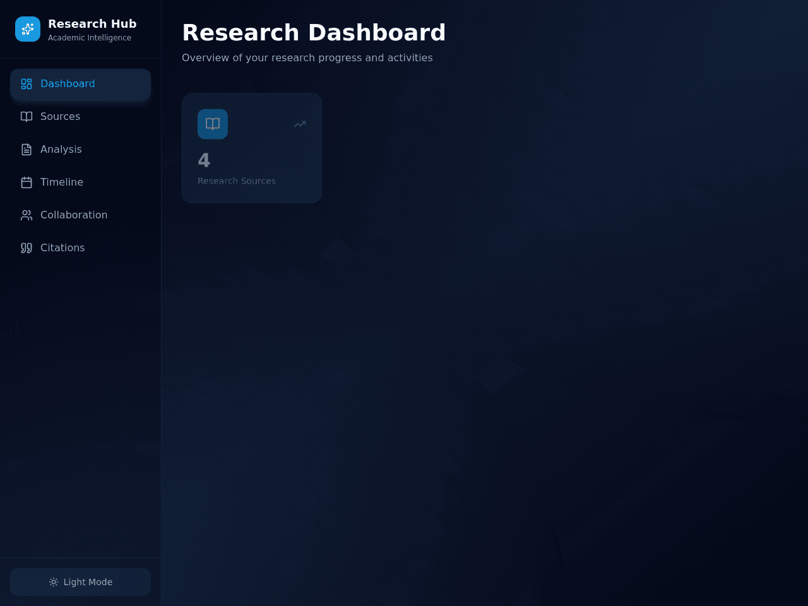This screenshot has height=606, width=808.
Task: Open the Dashboard menu item
Action: pyautogui.click(x=80, y=84)
